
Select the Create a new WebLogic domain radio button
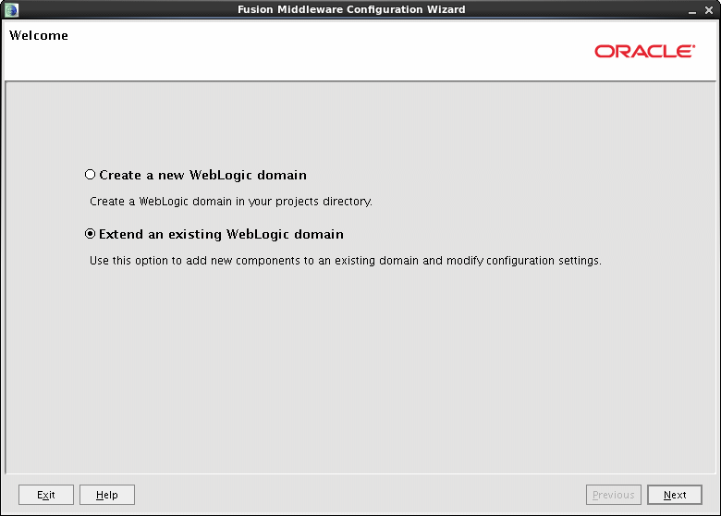(90, 175)
